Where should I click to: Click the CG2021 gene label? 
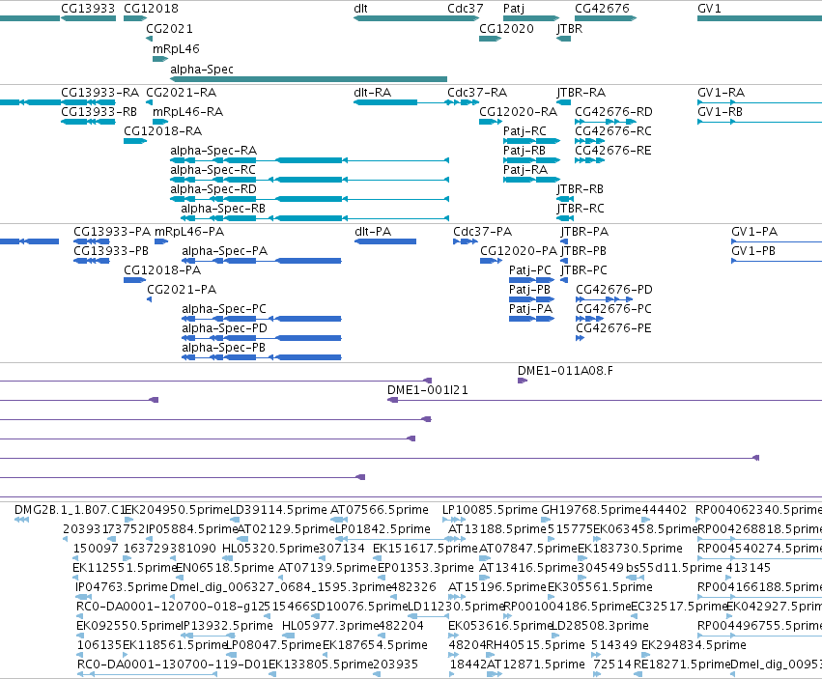tap(169, 28)
